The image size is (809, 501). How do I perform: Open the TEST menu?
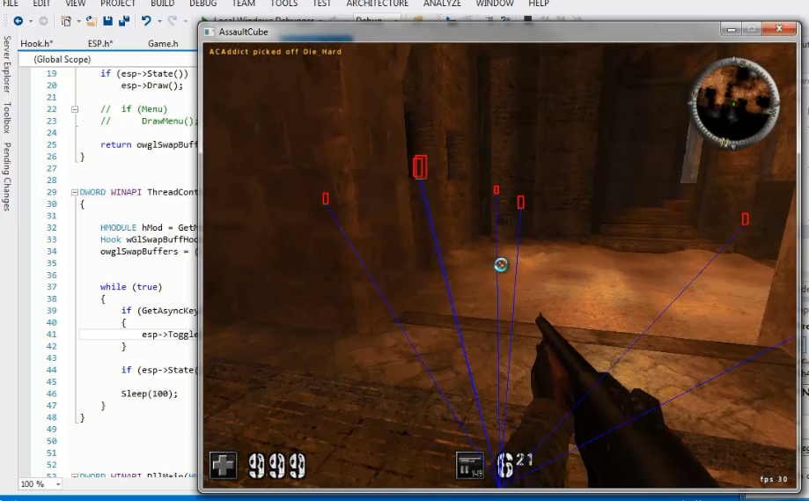322,4
